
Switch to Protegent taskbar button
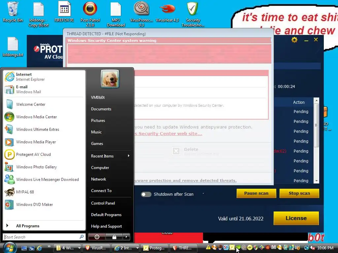pyautogui.click(x=155, y=248)
